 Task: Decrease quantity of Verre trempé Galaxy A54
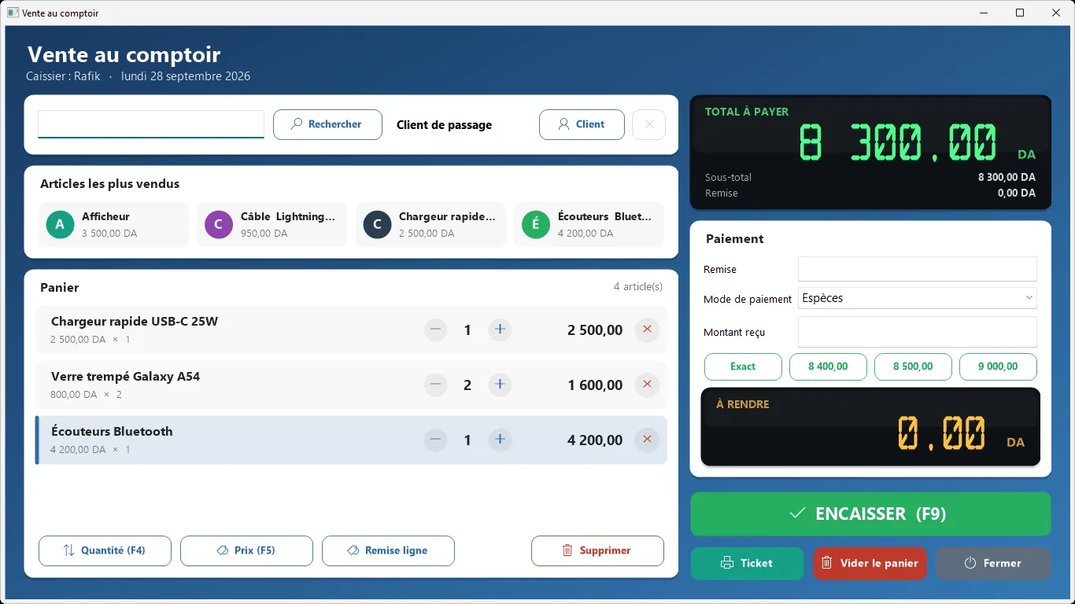pyautogui.click(x=436, y=385)
